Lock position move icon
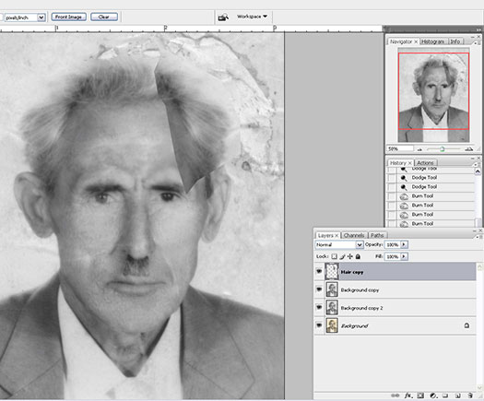 coord(350,256)
